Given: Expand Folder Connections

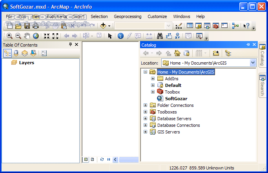Looking at the screenshot, I should tap(145, 105).
